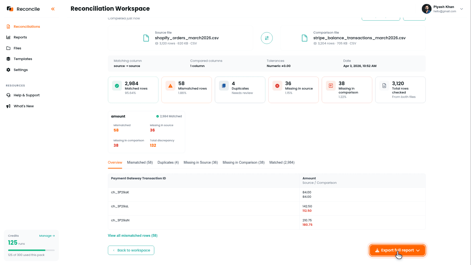This screenshot has width=471, height=265.
Task: Click the Reconcile logo icon
Action: [10, 9]
